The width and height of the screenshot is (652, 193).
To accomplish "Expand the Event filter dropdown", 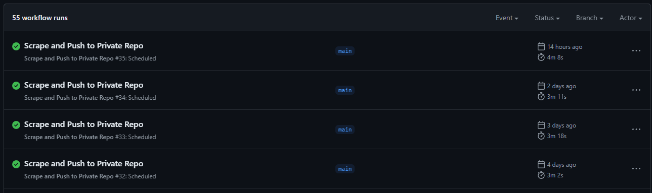I will [x=507, y=18].
